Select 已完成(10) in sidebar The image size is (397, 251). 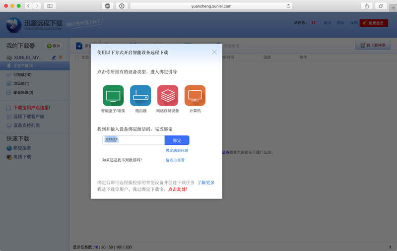[x=22, y=74]
